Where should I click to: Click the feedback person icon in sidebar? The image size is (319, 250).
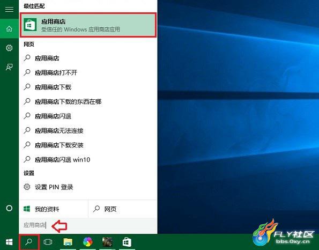[9, 67]
